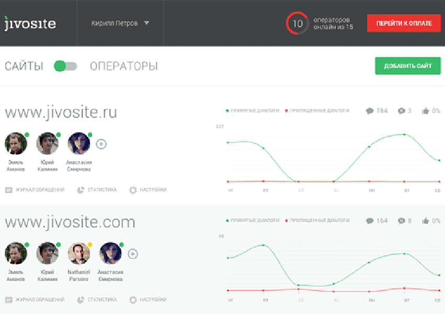This screenshot has height=314, width=445.
Task: Click the missed chat icon showing 3
Action: pos(402,111)
